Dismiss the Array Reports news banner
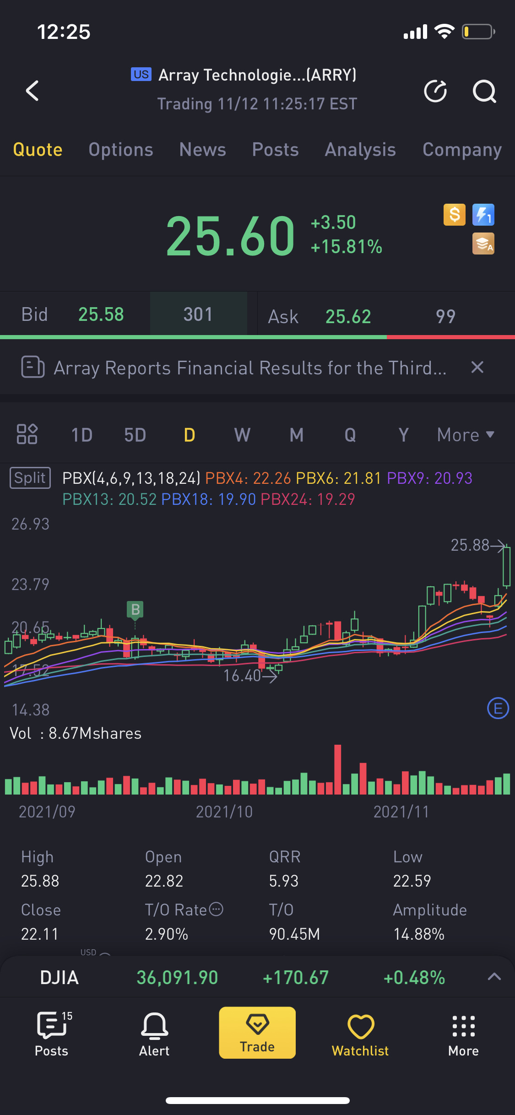 click(x=477, y=367)
